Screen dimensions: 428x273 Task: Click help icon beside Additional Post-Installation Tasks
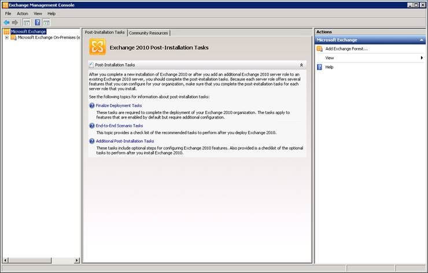(x=92, y=141)
